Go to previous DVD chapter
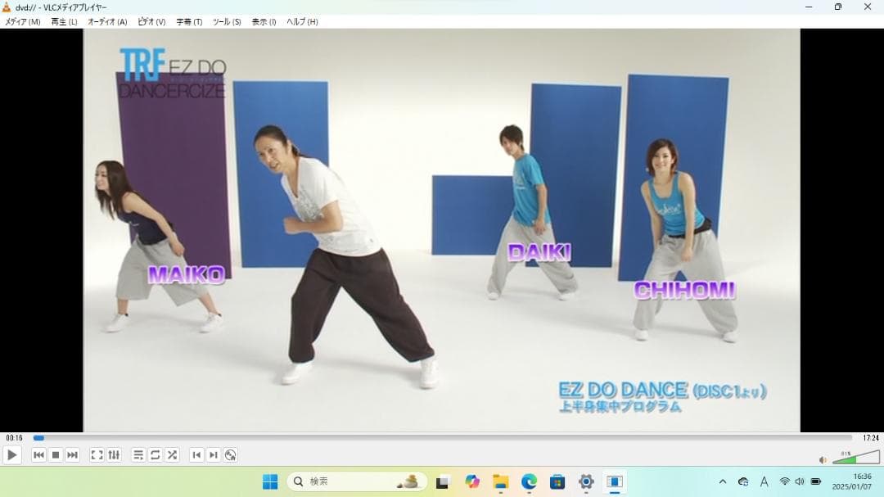Viewport: 884px width, 497px height. click(196, 455)
